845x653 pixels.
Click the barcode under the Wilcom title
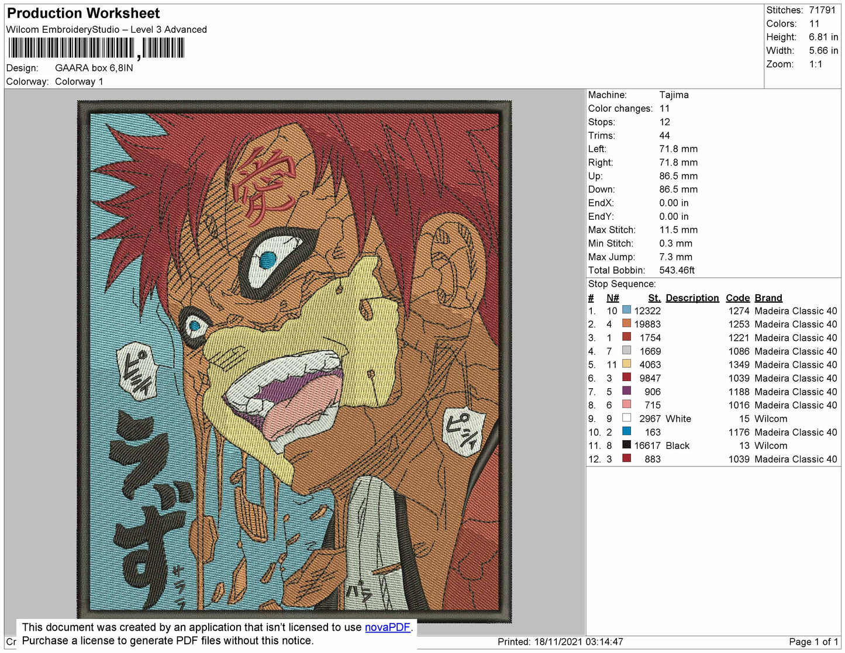[x=96, y=48]
